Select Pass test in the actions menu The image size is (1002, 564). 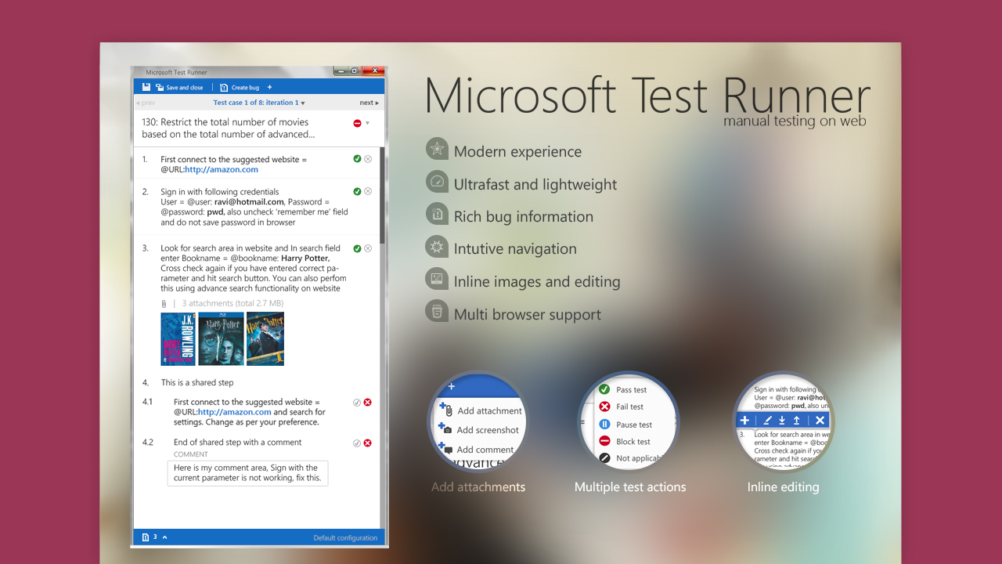tap(623, 389)
